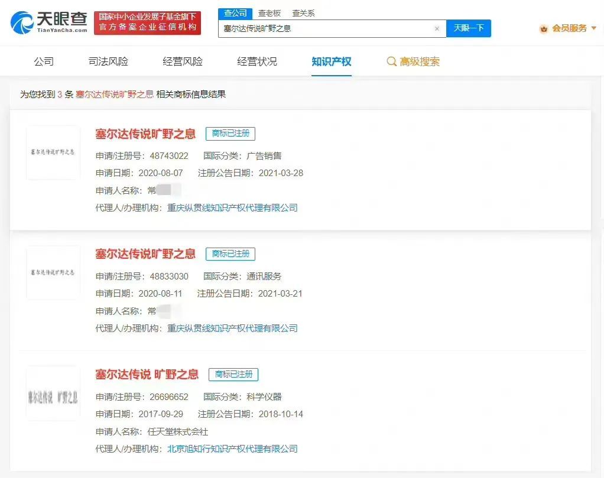Click 商标已注册 badge on 通讯服务 result
Screen dimensions: 604x478
pyautogui.click(x=230, y=254)
